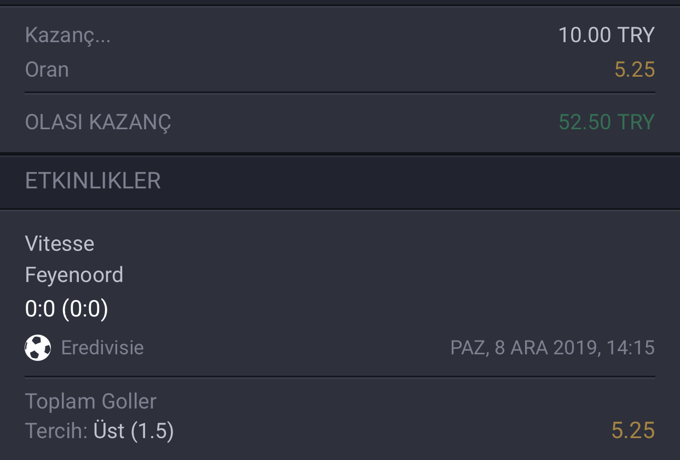Screen dimensions: 680x460
Task: Click the 5.25 odds beside Üst (1.5)
Action: pyautogui.click(x=633, y=431)
